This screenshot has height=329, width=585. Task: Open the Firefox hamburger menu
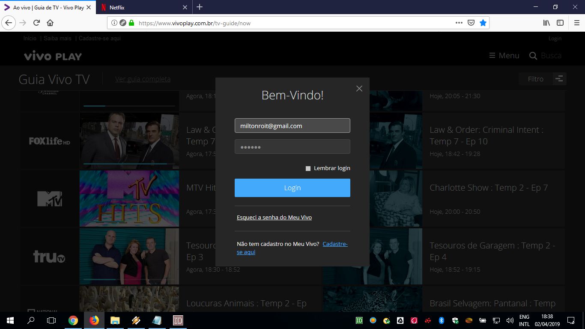pos(576,23)
